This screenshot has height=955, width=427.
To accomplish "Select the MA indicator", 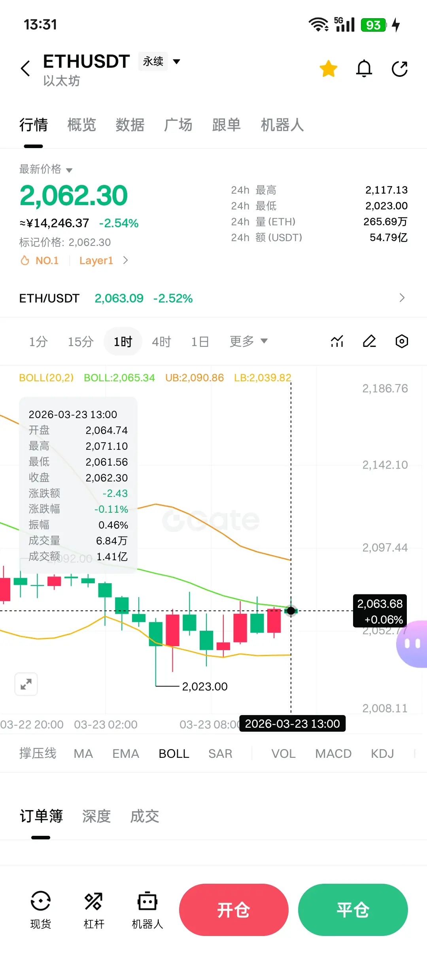I will tap(83, 753).
